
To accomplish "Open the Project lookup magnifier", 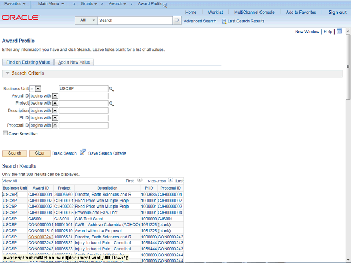I will [x=111, y=104].
